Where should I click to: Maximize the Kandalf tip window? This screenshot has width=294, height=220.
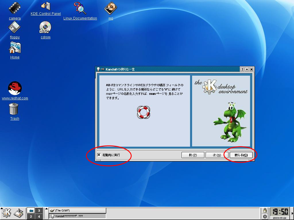point(247,69)
